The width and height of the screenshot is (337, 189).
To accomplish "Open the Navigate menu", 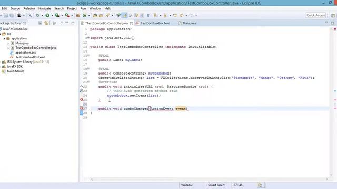I will 45,8.
